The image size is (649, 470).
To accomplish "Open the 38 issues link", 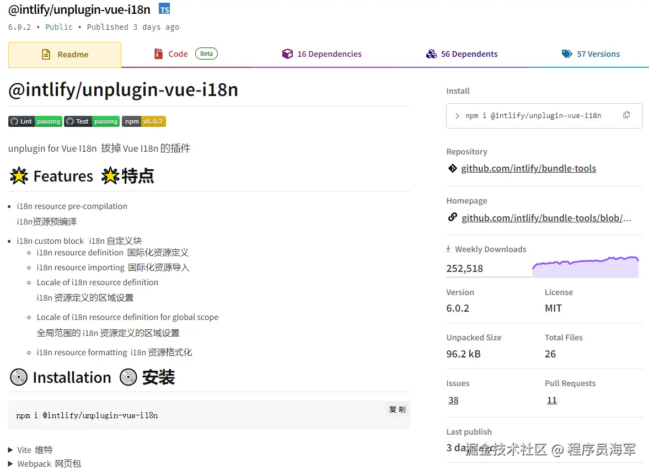I will tap(453, 400).
